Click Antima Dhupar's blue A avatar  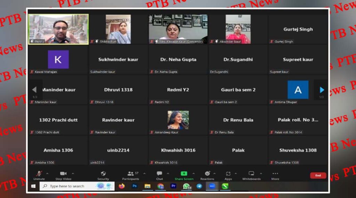[x=298, y=90]
